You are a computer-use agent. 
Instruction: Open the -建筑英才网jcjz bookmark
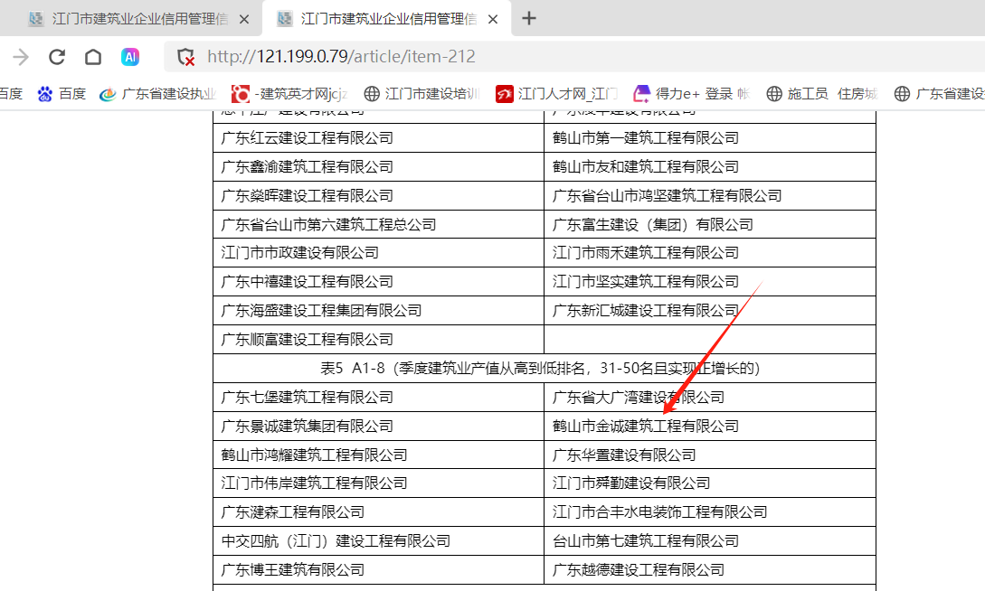(289, 93)
